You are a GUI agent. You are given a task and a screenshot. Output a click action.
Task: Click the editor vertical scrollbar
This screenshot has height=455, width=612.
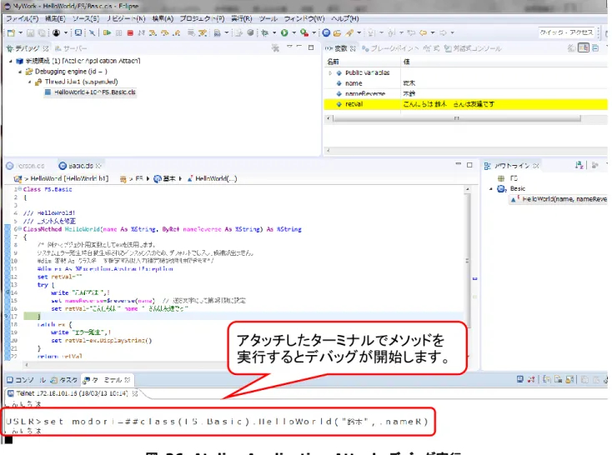[467, 261]
